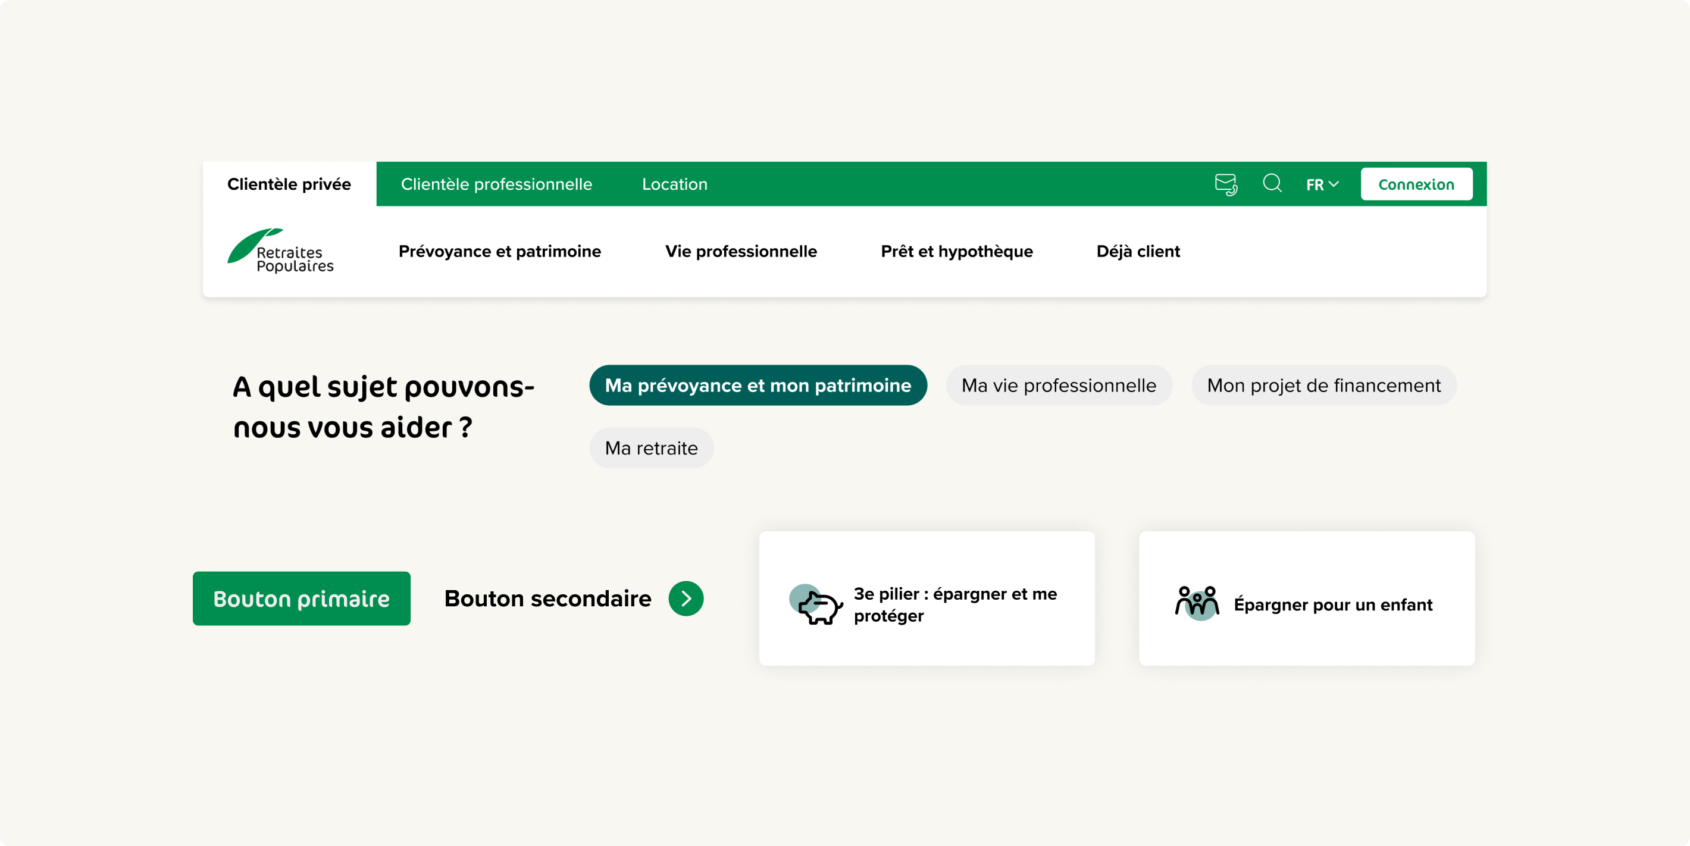
Task: Select the Clientèle privée tab
Action: tap(289, 184)
